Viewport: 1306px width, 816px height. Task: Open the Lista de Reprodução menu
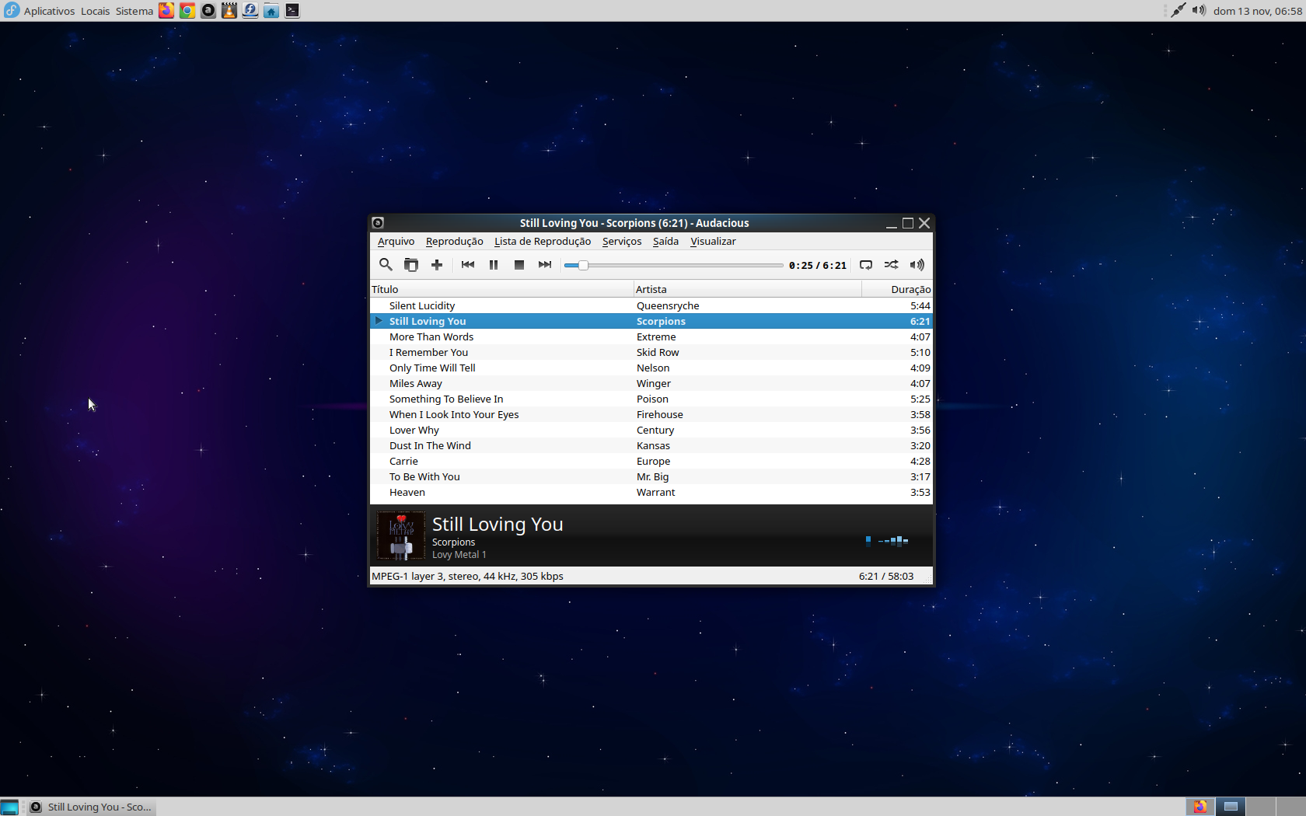[543, 242]
